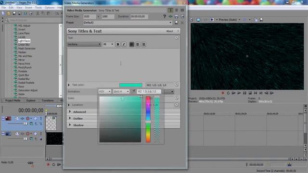Expand the Shadow section
The image size is (308, 173).
point(70,125)
